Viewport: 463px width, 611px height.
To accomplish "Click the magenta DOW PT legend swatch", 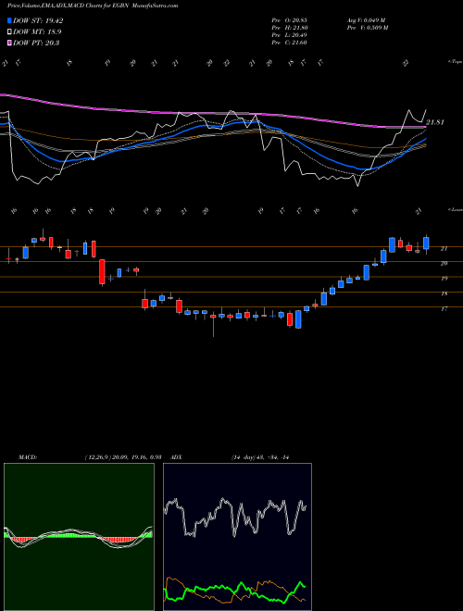I will [9, 43].
